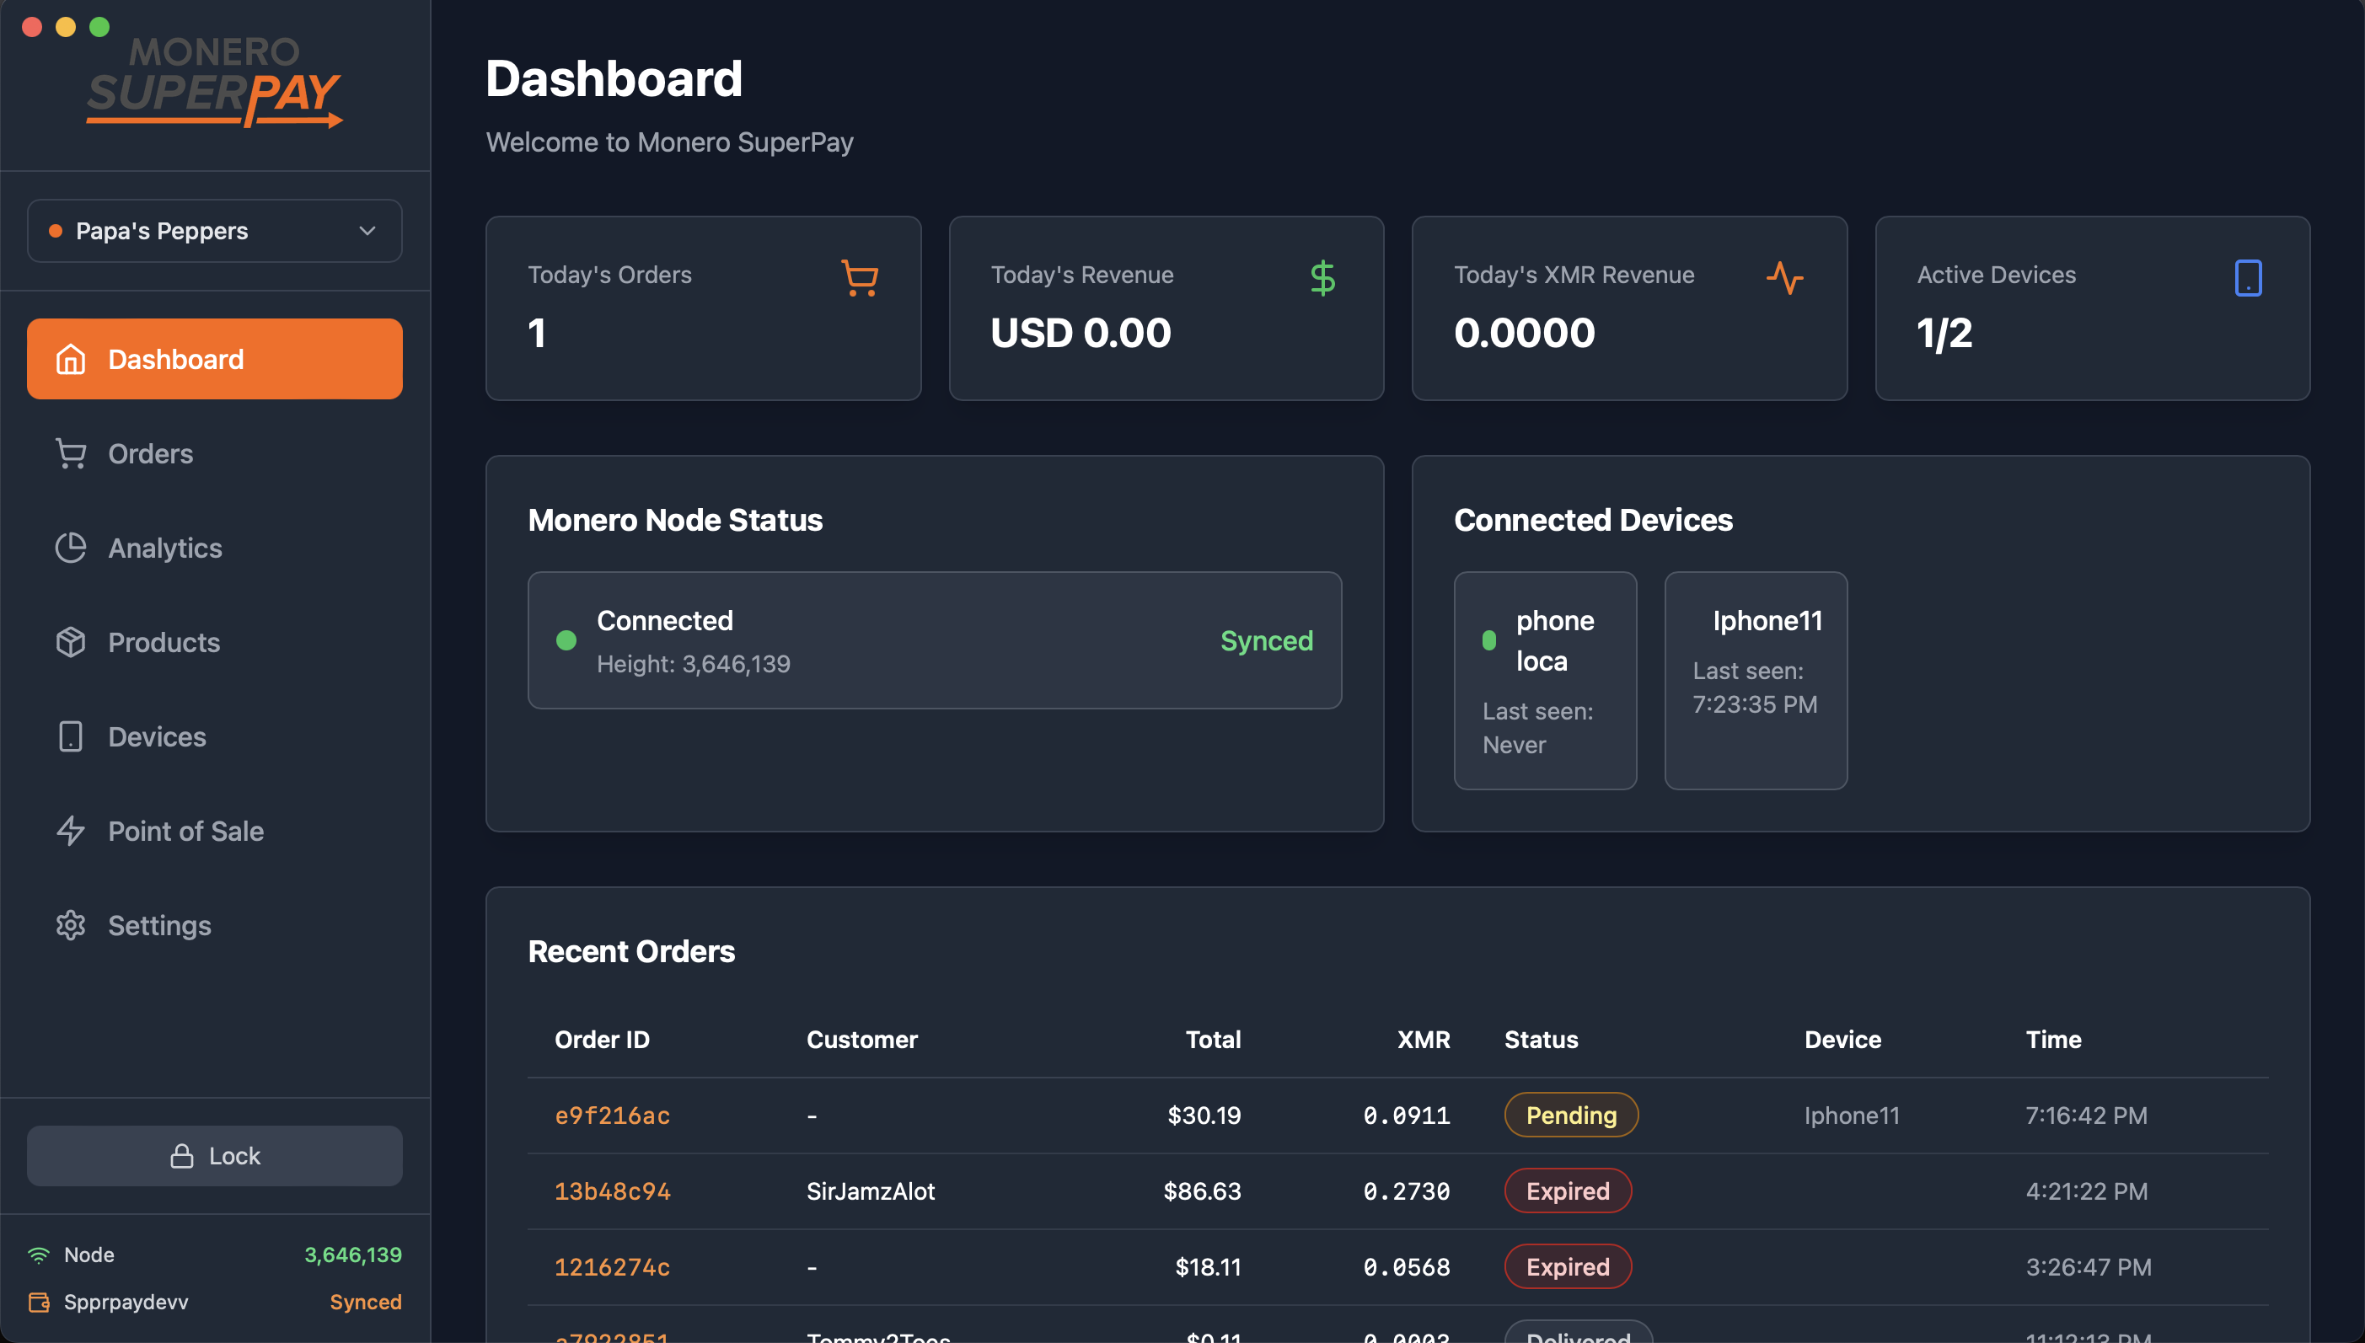The width and height of the screenshot is (2365, 1343).
Task: Select the Orders cart icon
Action: pyautogui.click(x=71, y=453)
